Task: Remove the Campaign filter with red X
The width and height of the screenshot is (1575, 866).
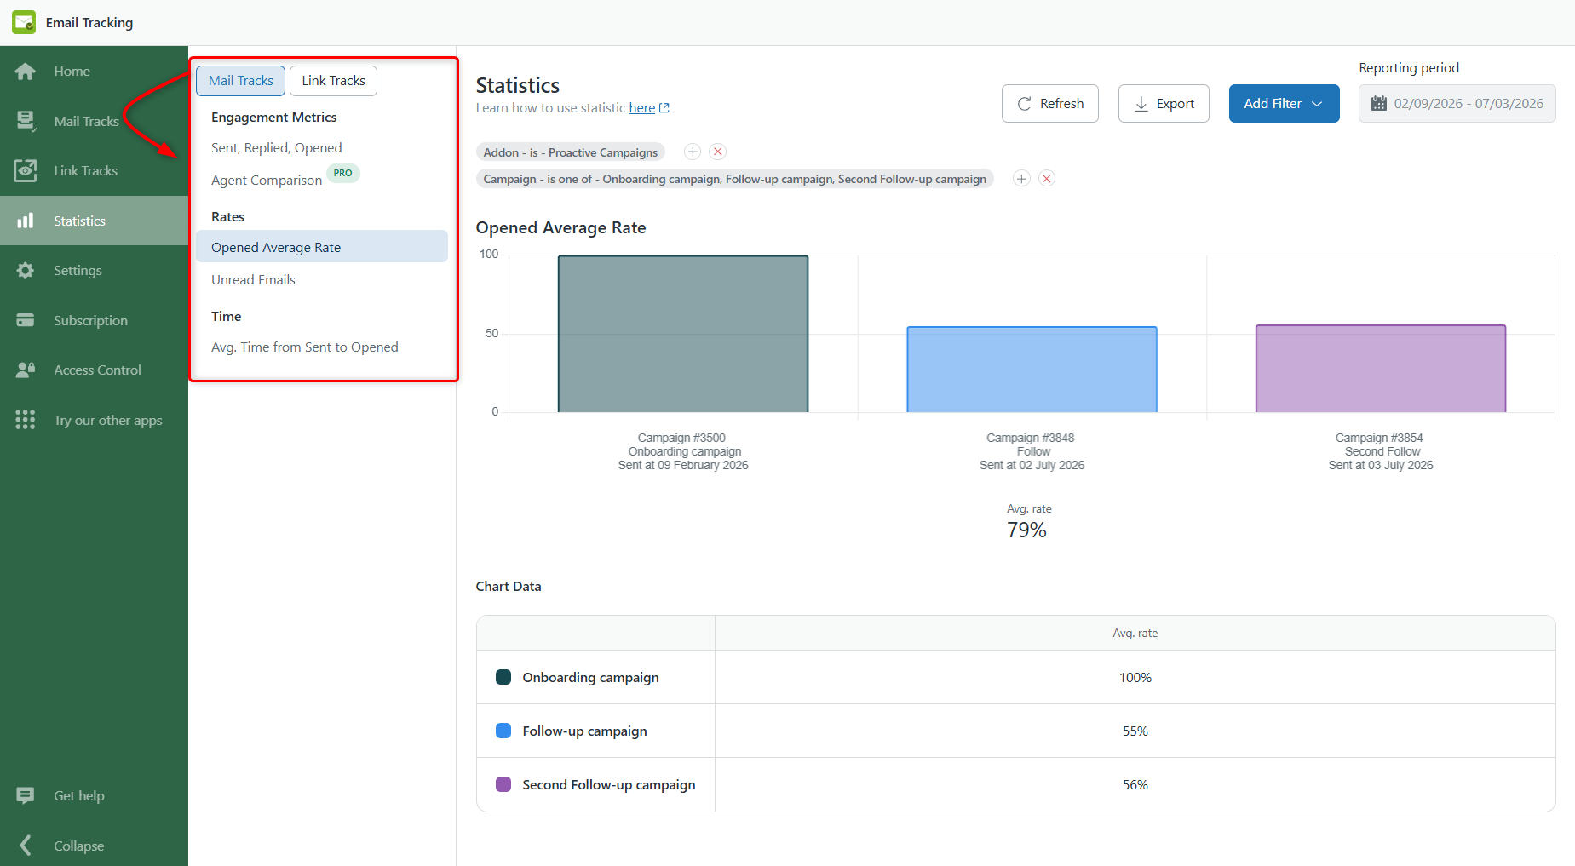Action: tap(1047, 178)
